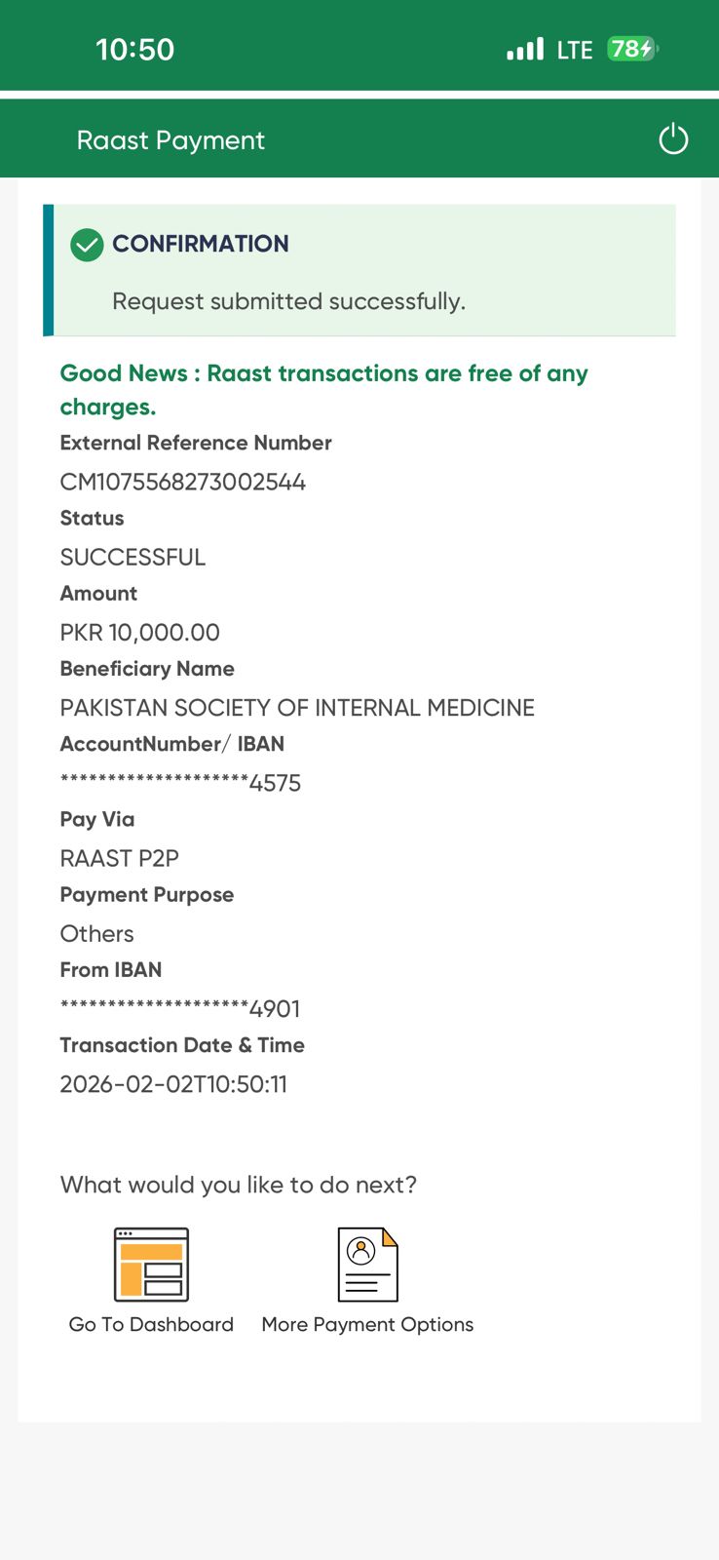Tap the transaction date and time value
The image size is (719, 1560).
coord(173,1084)
